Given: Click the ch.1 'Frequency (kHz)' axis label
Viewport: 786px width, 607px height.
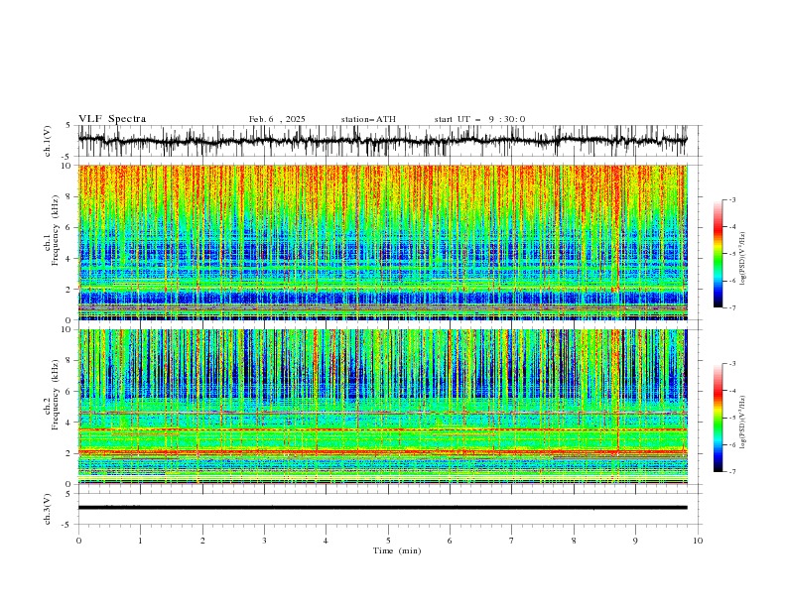Looking at the screenshot, I should pyautogui.click(x=55, y=230).
